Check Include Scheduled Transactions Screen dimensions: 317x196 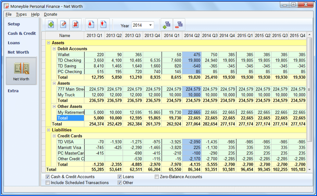click(48, 183)
